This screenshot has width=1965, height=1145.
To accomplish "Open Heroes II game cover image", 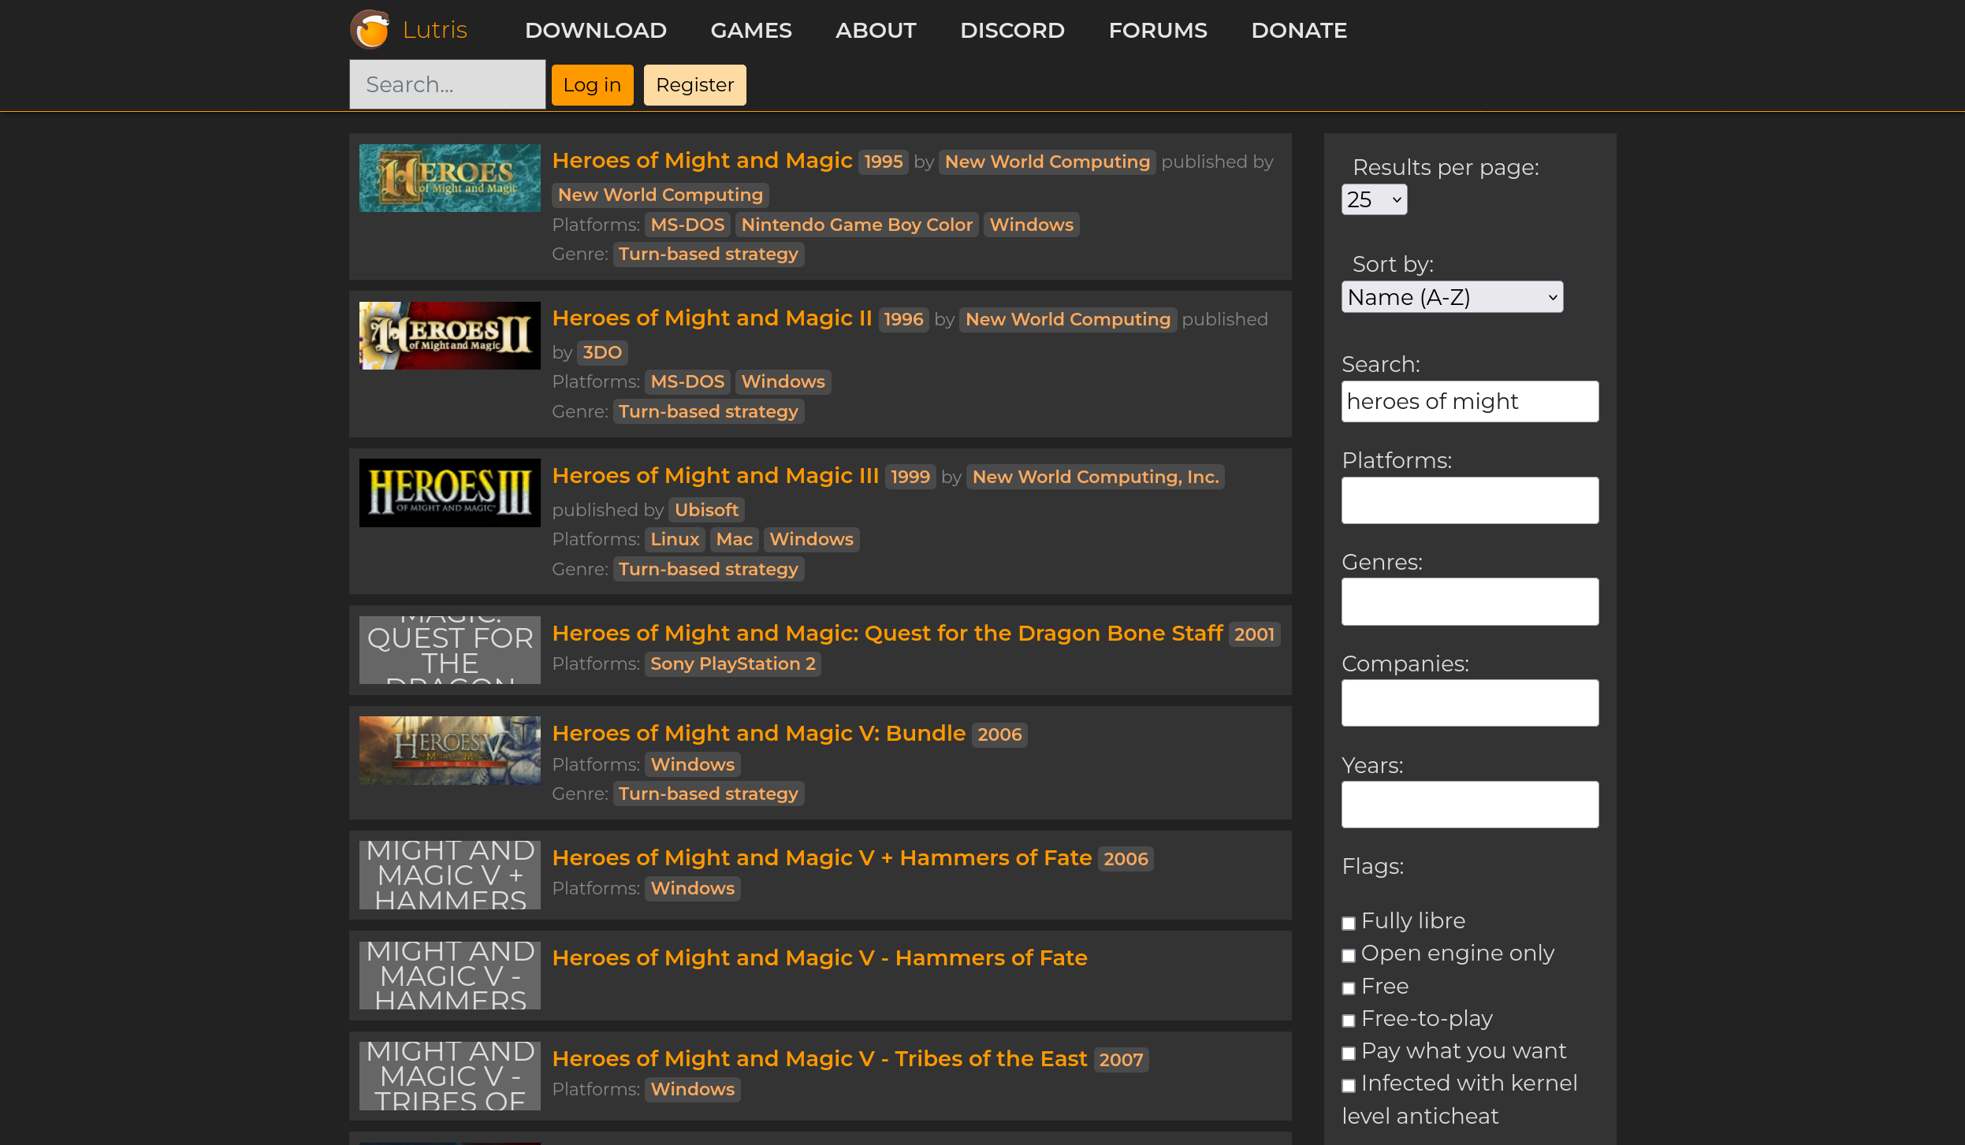I will (x=449, y=336).
